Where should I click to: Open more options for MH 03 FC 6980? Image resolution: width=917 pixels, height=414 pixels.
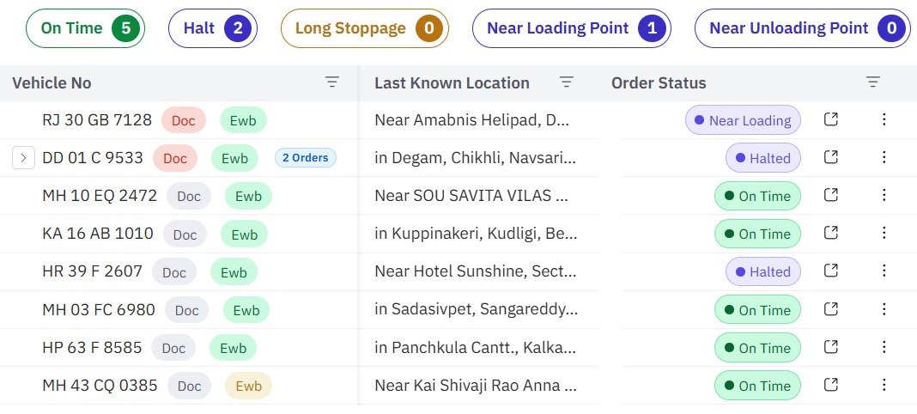tap(884, 308)
